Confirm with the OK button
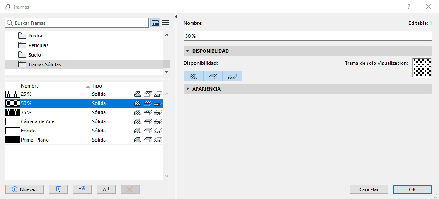This screenshot has width=439, height=199. (x=412, y=189)
